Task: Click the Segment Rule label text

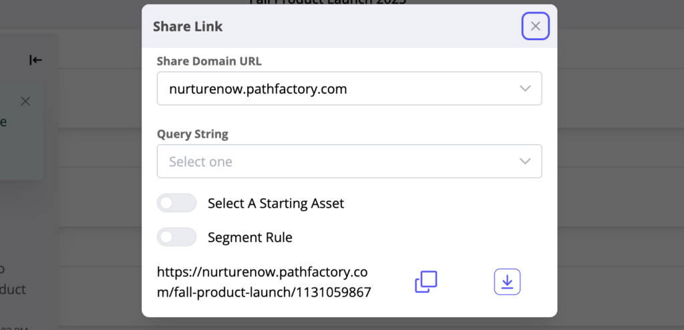Action: click(250, 237)
